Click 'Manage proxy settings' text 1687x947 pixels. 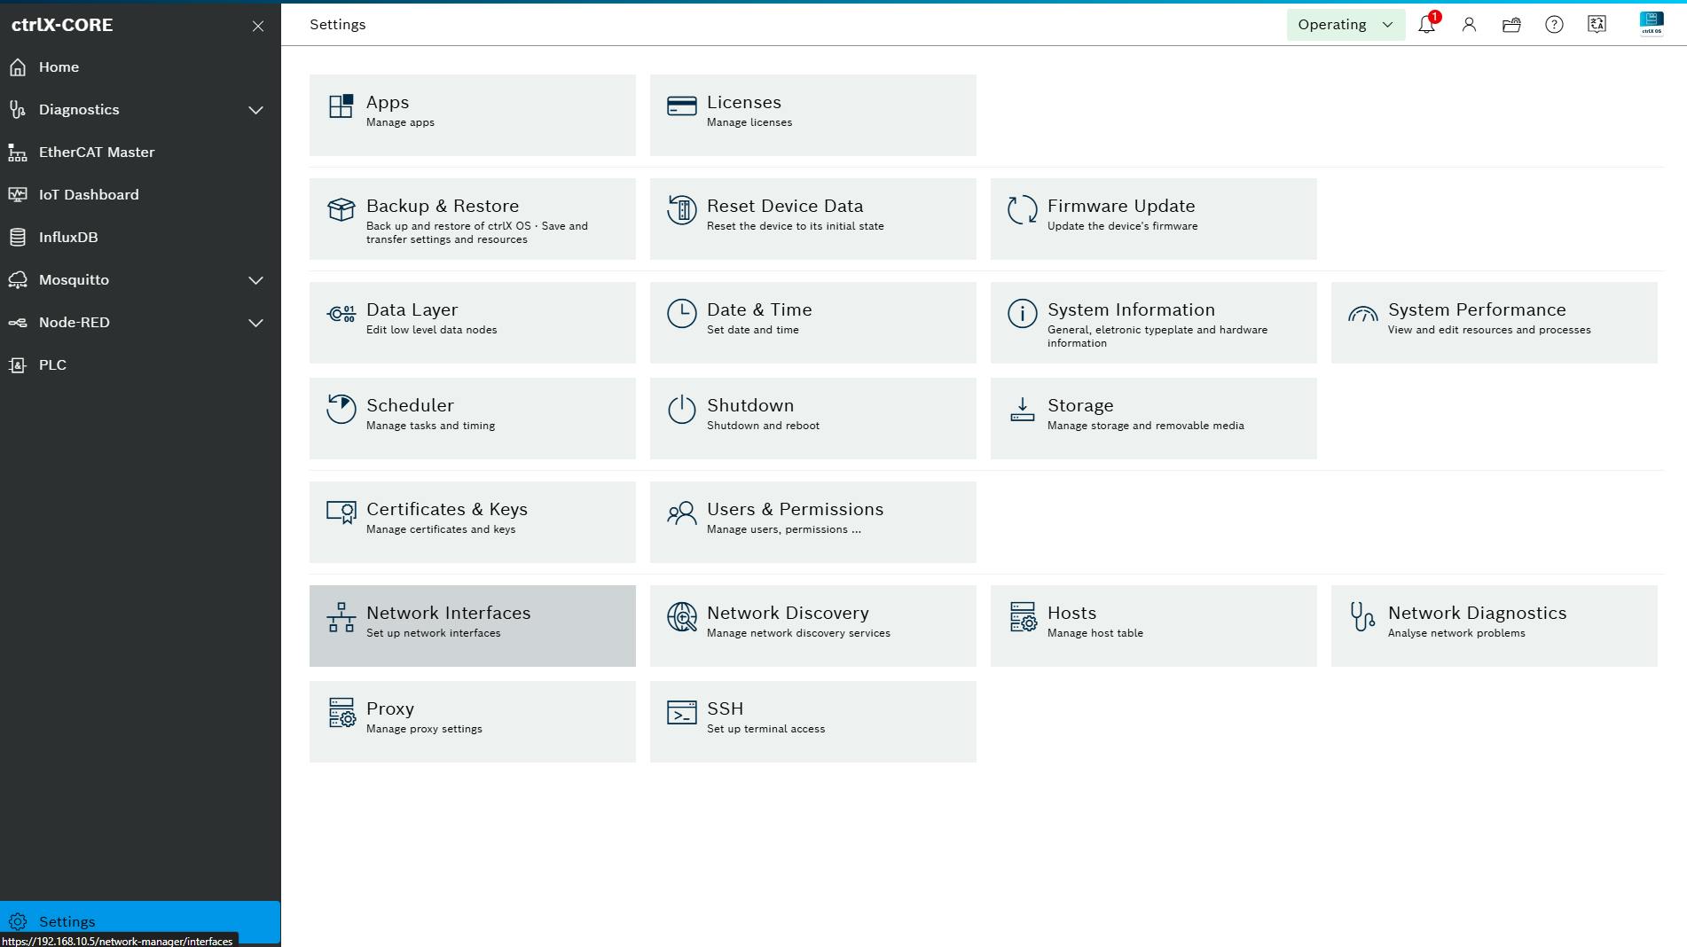pyautogui.click(x=424, y=729)
